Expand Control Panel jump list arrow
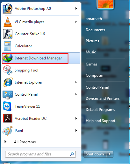The image size is (130, 164). pos(76,94)
